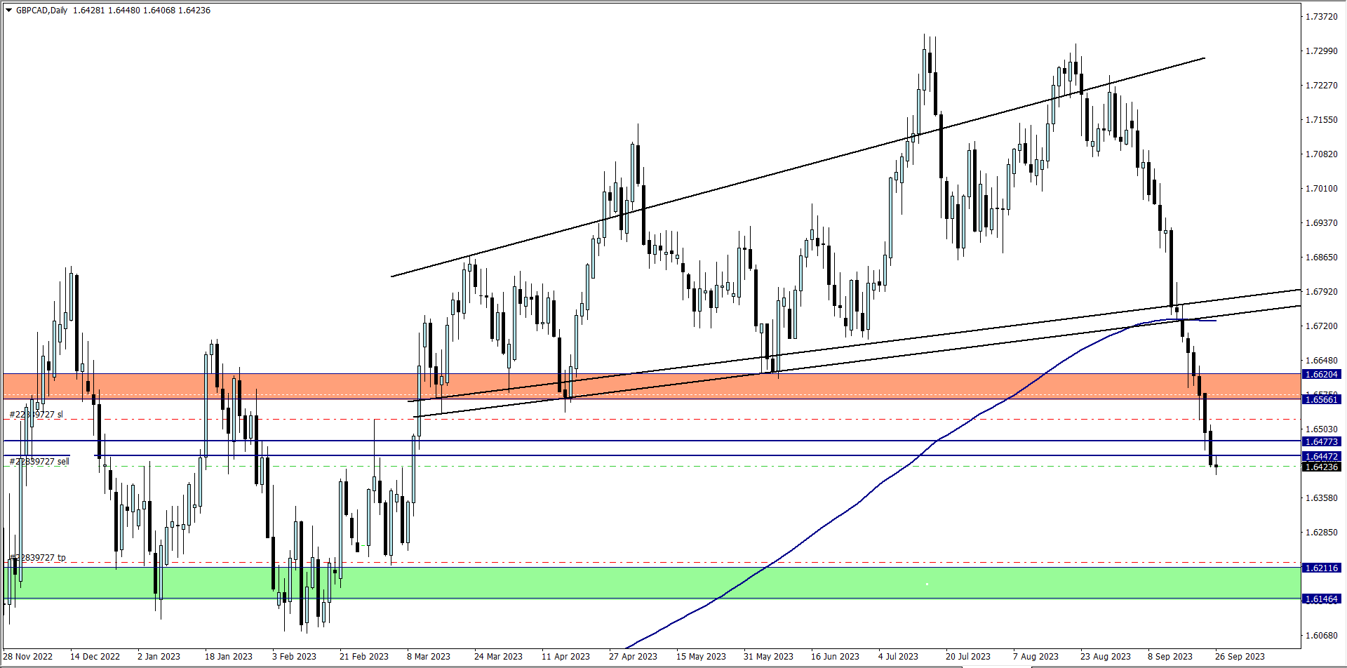Select the green support zone rectangle
This screenshot has width=1347, height=668.
click(651, 583)
